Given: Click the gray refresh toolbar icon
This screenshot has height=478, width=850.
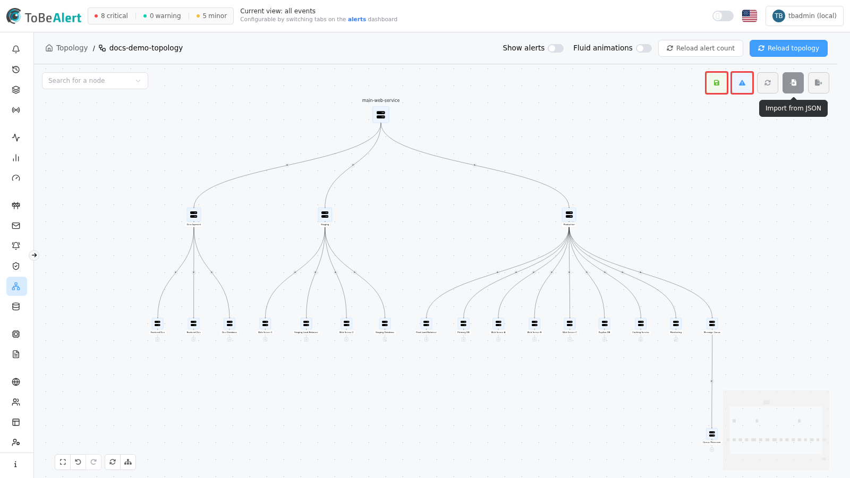Looking at the screenshot, I should pos(768,83).
